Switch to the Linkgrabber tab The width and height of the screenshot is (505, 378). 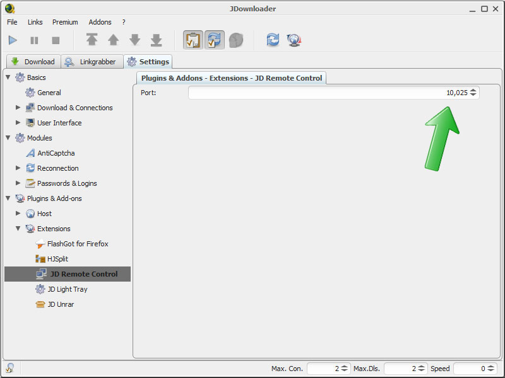[92, 62]
